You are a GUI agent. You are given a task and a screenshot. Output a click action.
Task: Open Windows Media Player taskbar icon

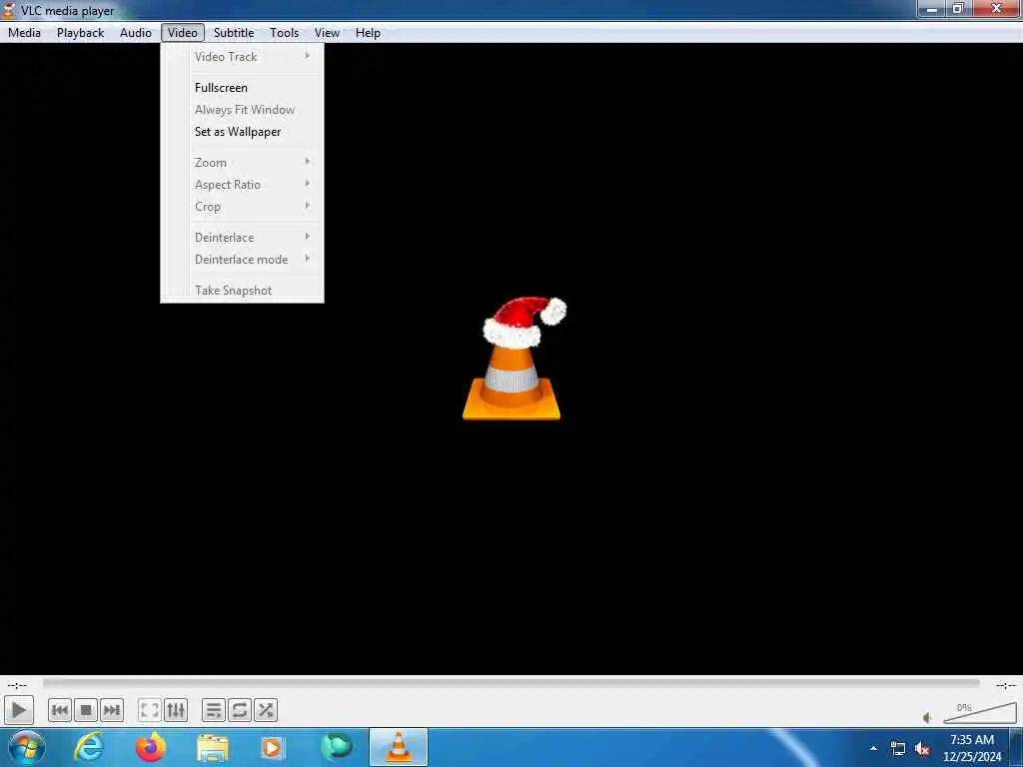point(272,747)
